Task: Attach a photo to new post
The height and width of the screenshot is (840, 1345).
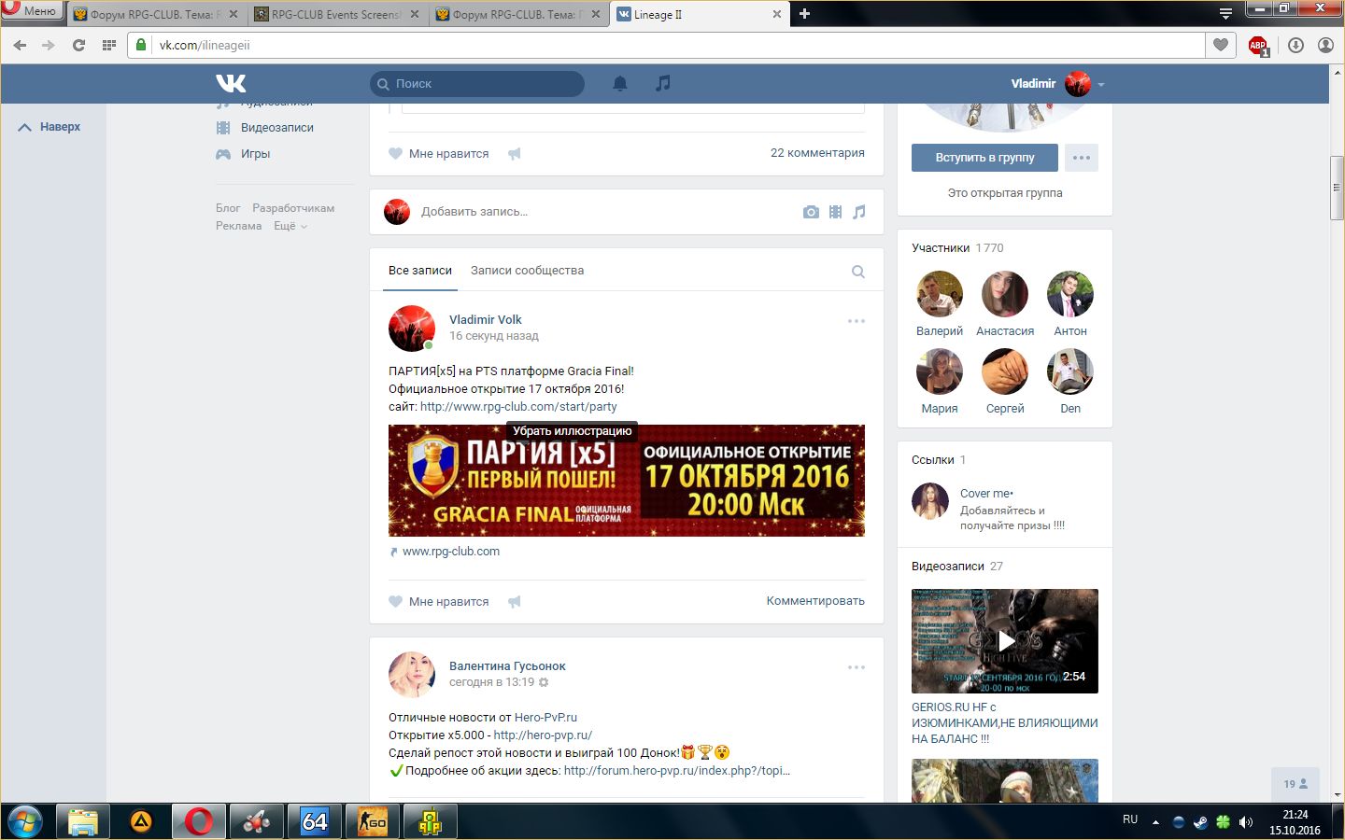Action: [811, 212]
